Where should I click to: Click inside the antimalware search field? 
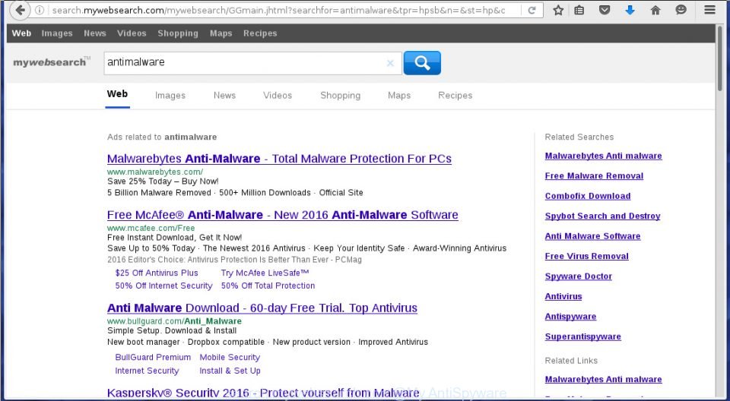click(244, 63)
